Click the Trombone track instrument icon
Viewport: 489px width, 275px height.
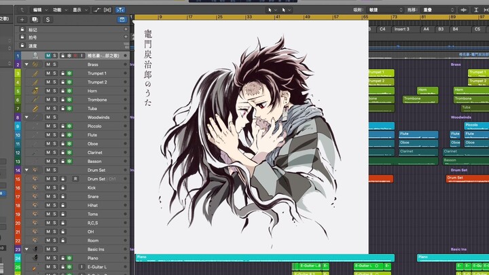pos(35,100)
